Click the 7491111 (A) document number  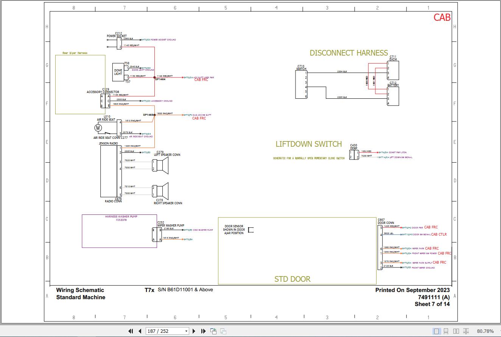[434, 297]
